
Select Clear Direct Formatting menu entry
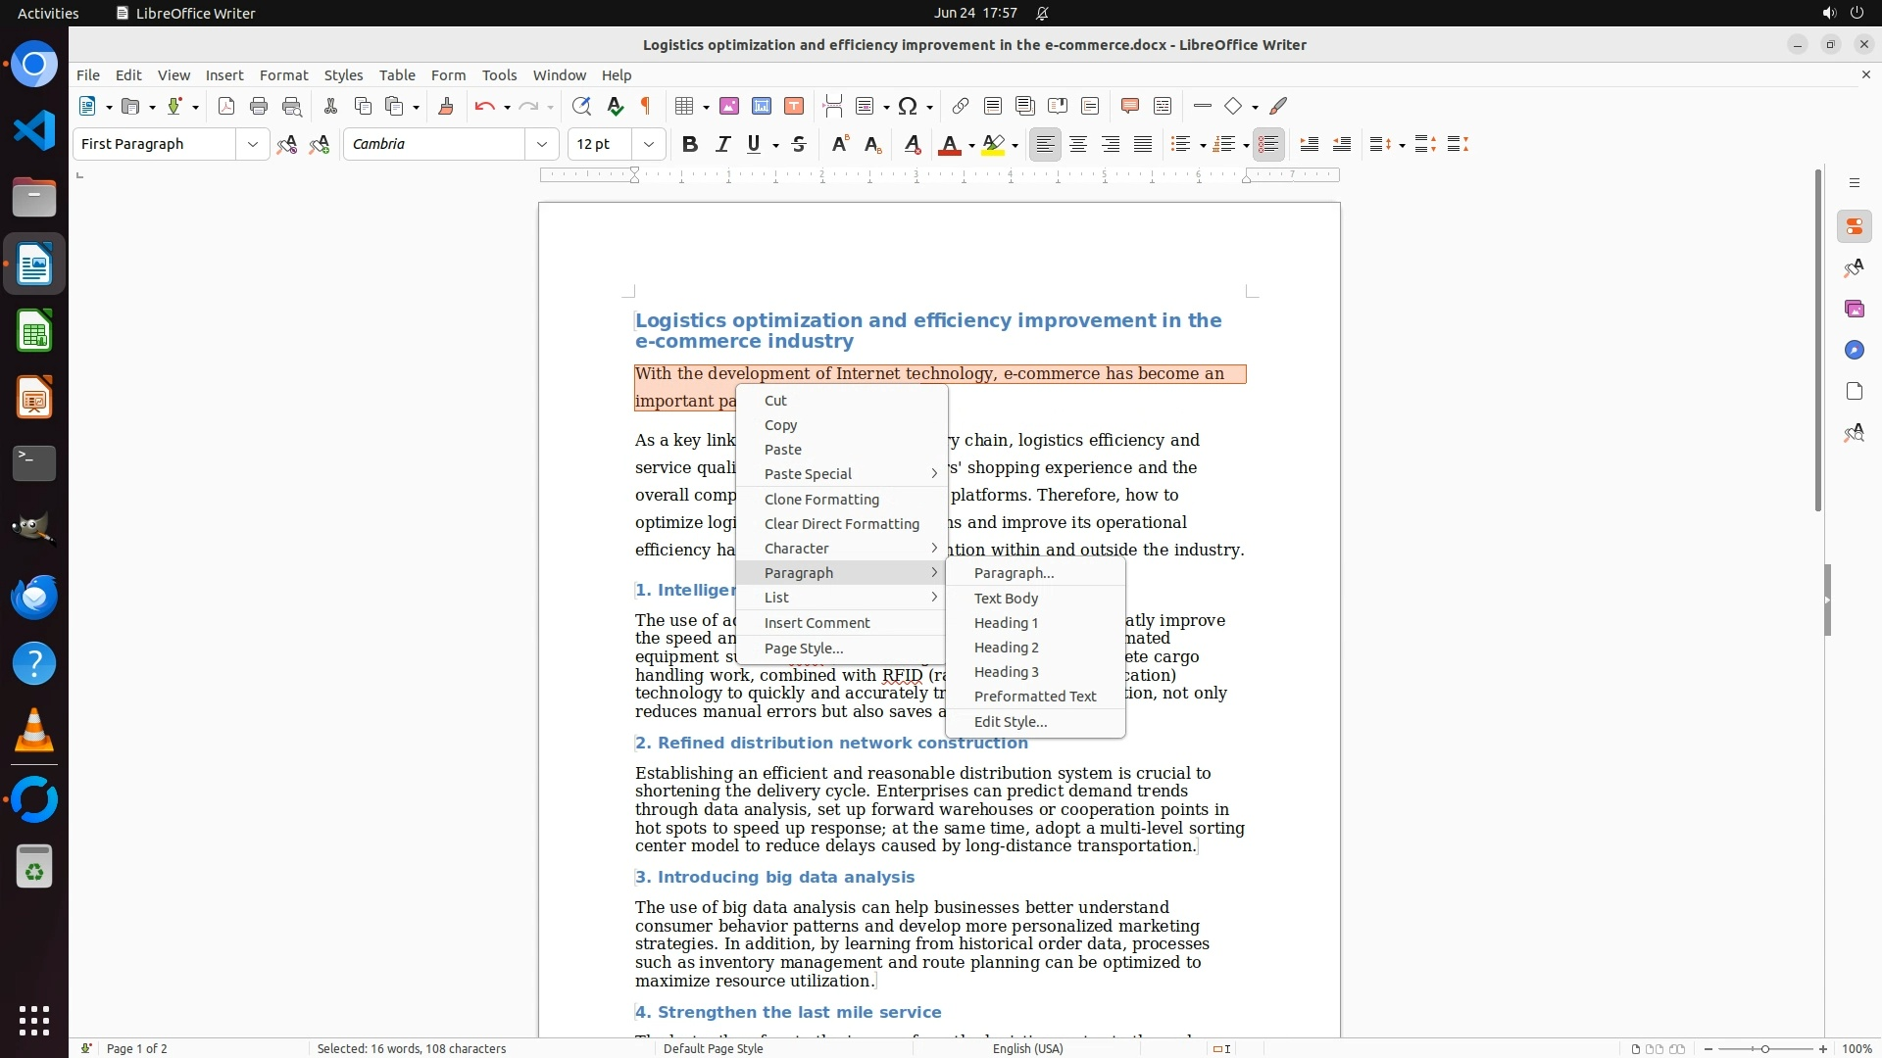point(841,524)
